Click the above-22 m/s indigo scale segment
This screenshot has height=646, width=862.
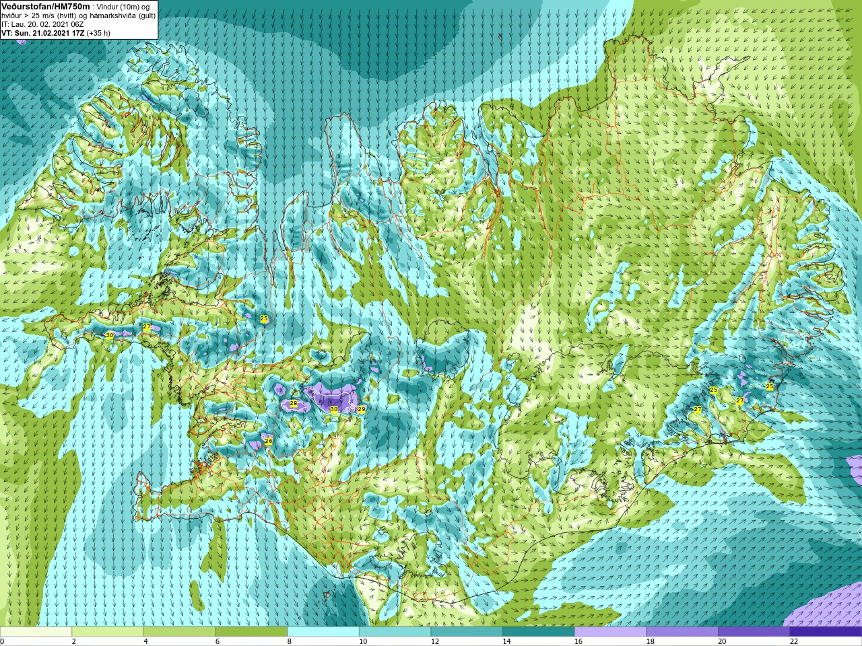pyautogui.click(x=826, y=632)
